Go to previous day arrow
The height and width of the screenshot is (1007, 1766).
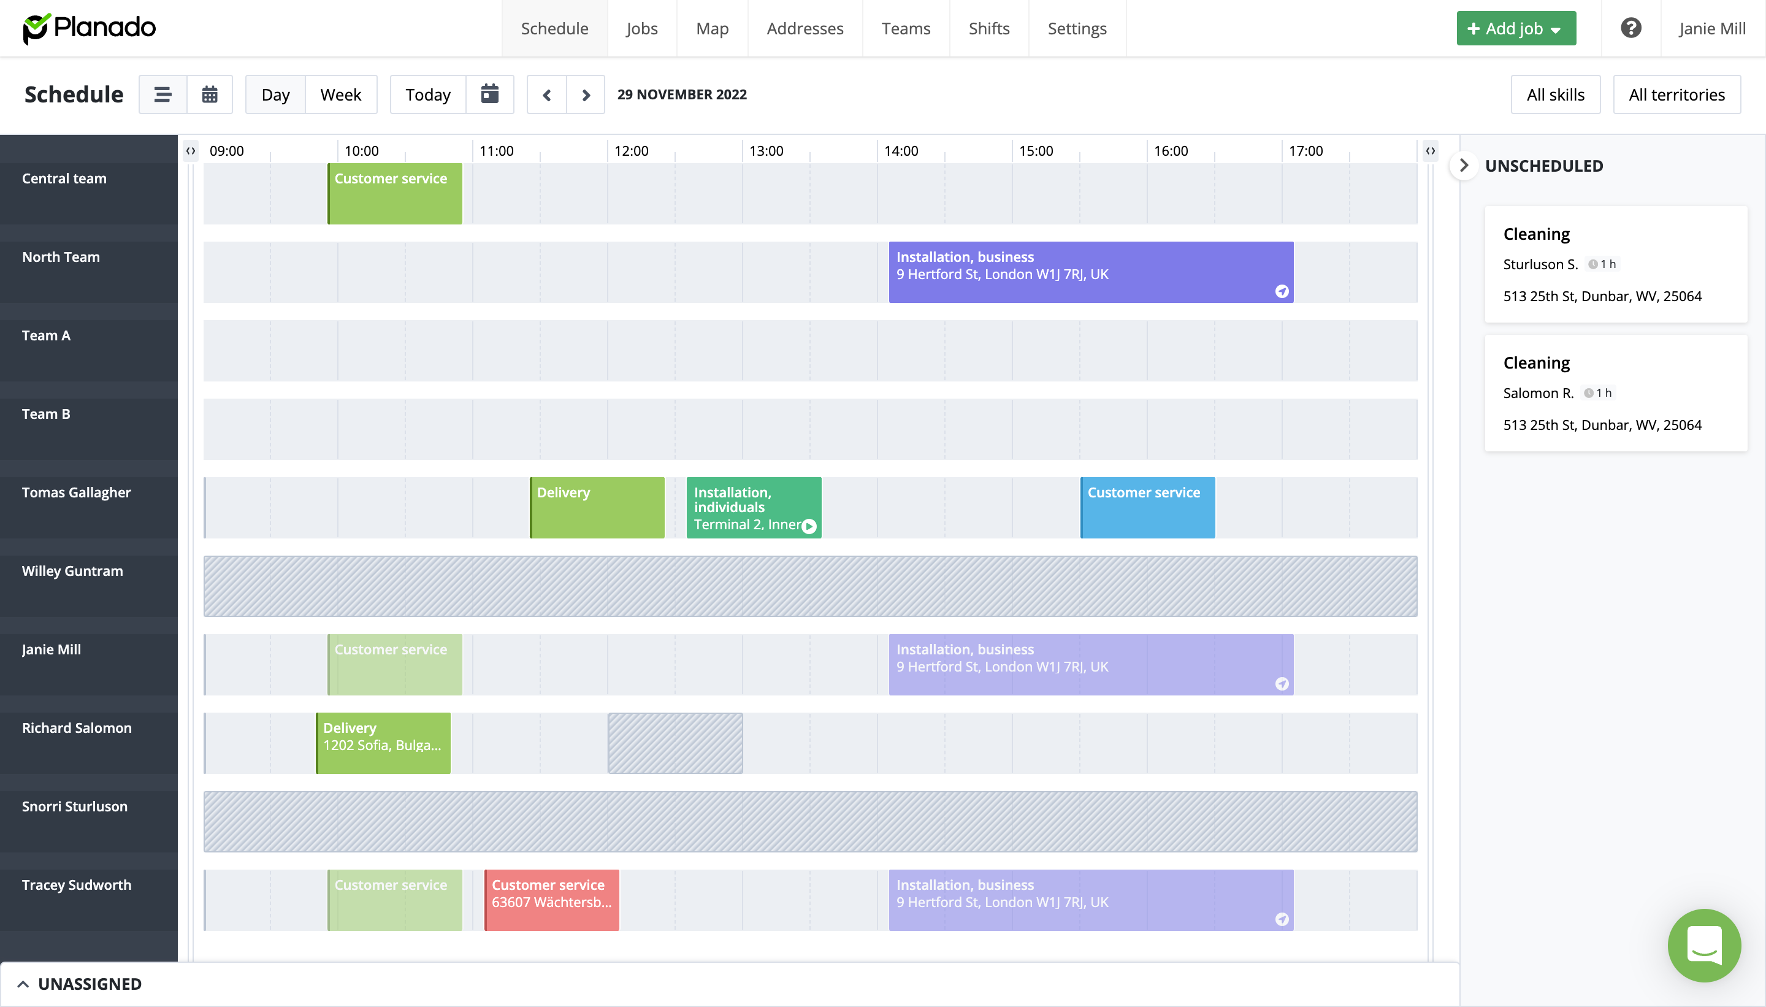click(547, 95)
